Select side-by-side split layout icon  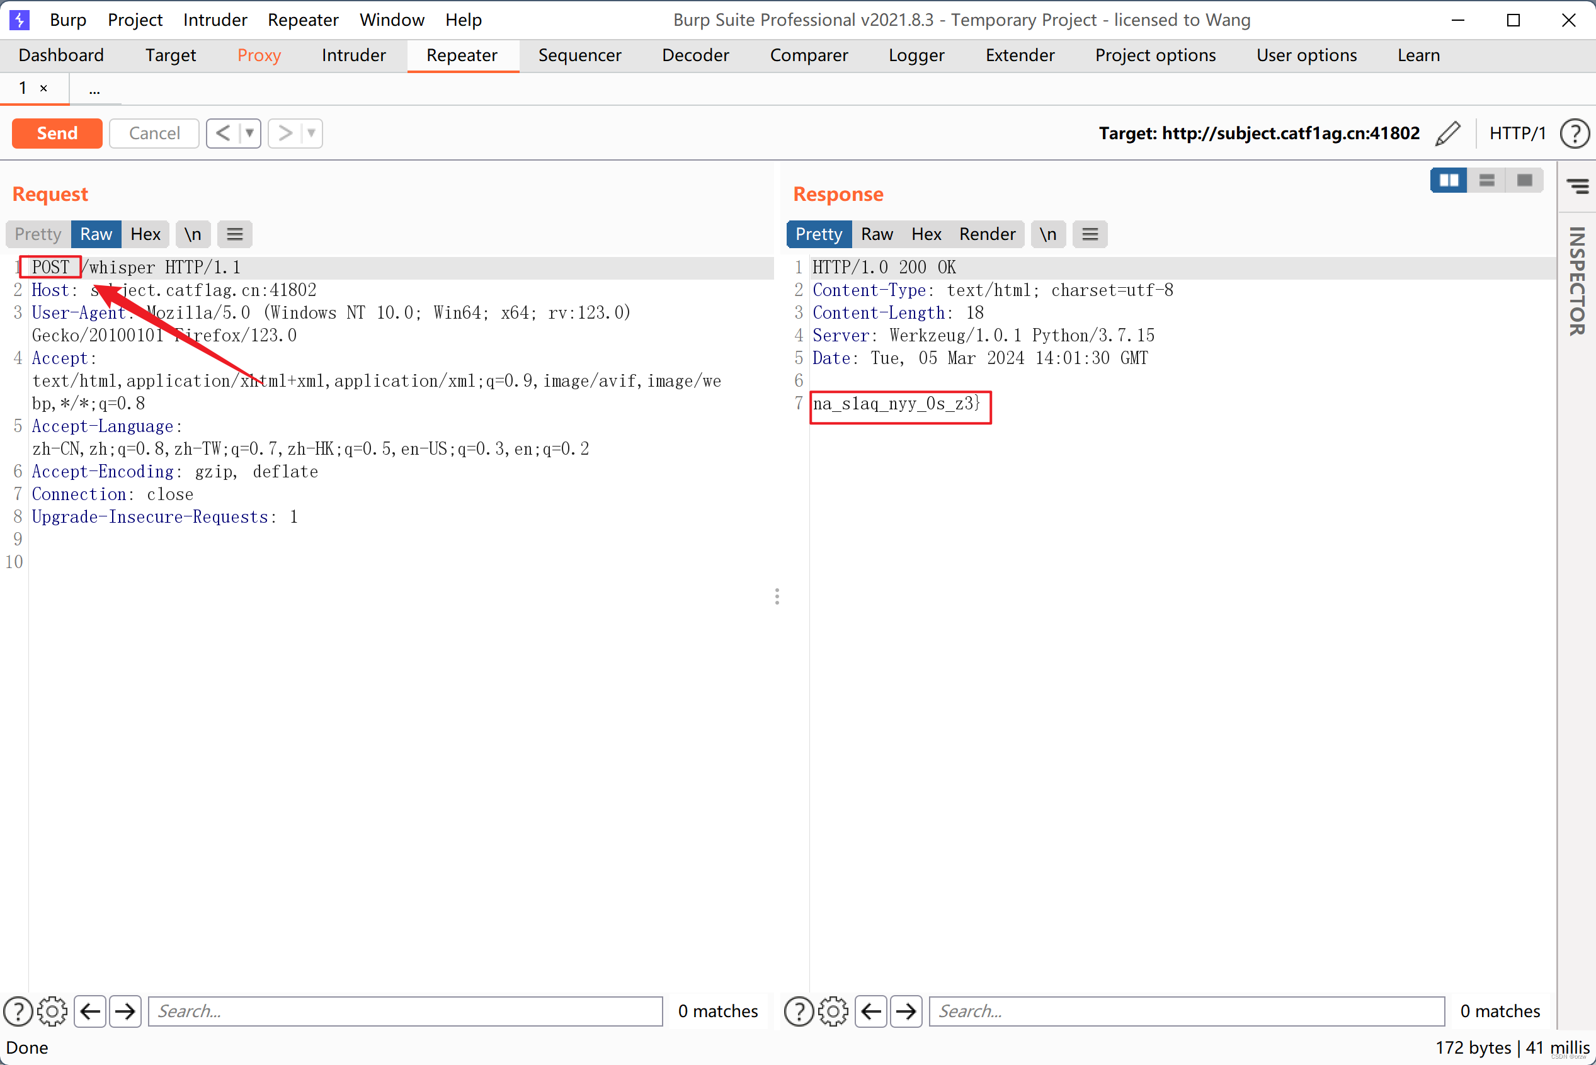coord(1449,180)
